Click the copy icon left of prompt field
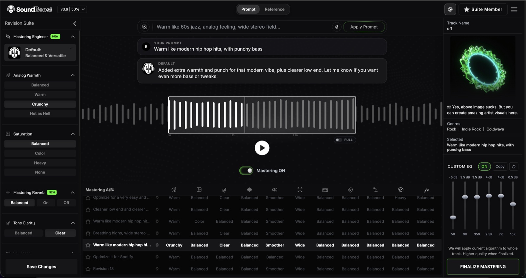Viewport: 526px width, 278px height. coord(145,27)
